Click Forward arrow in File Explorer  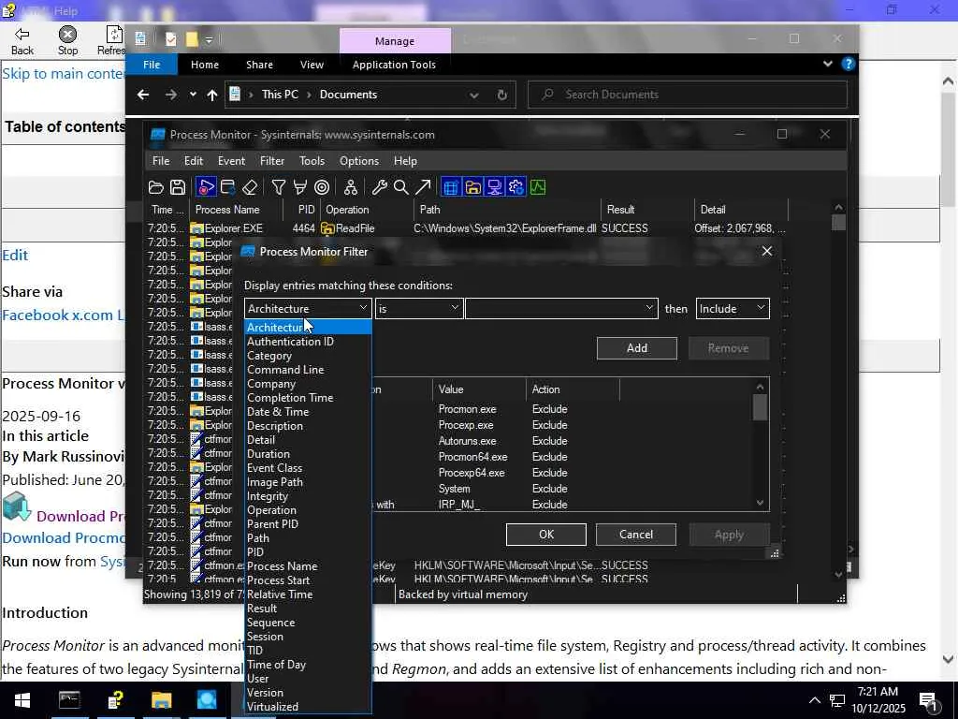171,95
